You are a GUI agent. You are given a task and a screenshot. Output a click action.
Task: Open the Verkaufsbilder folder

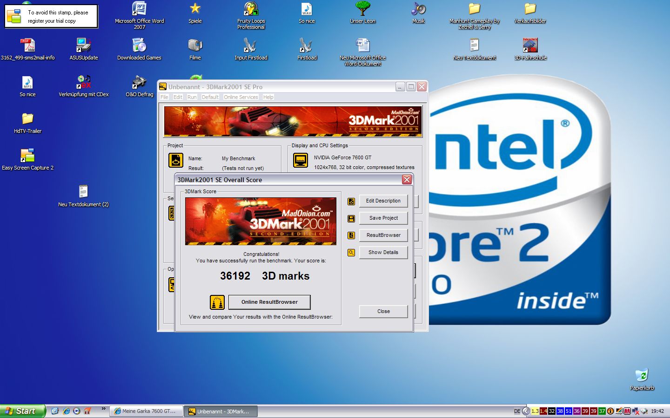click(530, 13)
